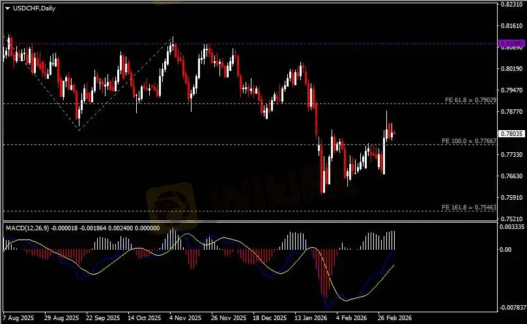Click the -0.007837 MACD scale label

point(511,308)
